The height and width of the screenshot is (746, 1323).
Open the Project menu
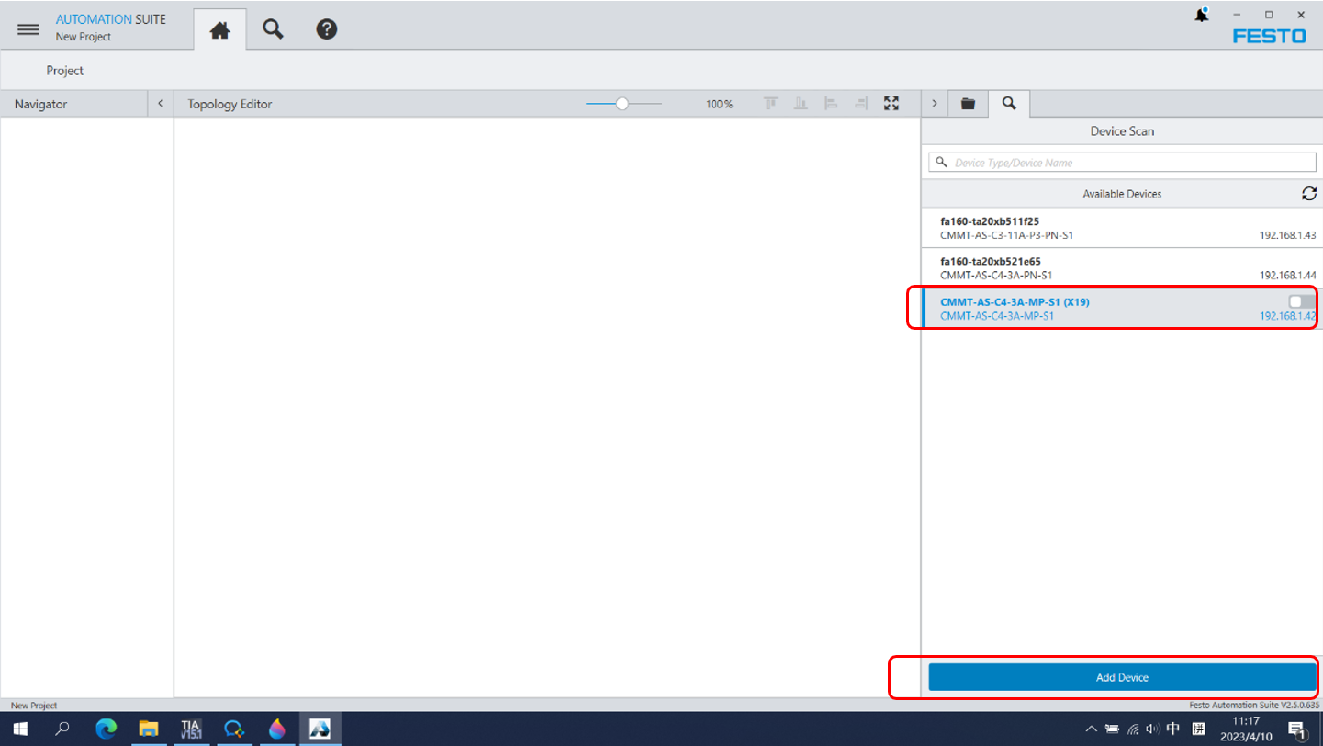(65, 70)
